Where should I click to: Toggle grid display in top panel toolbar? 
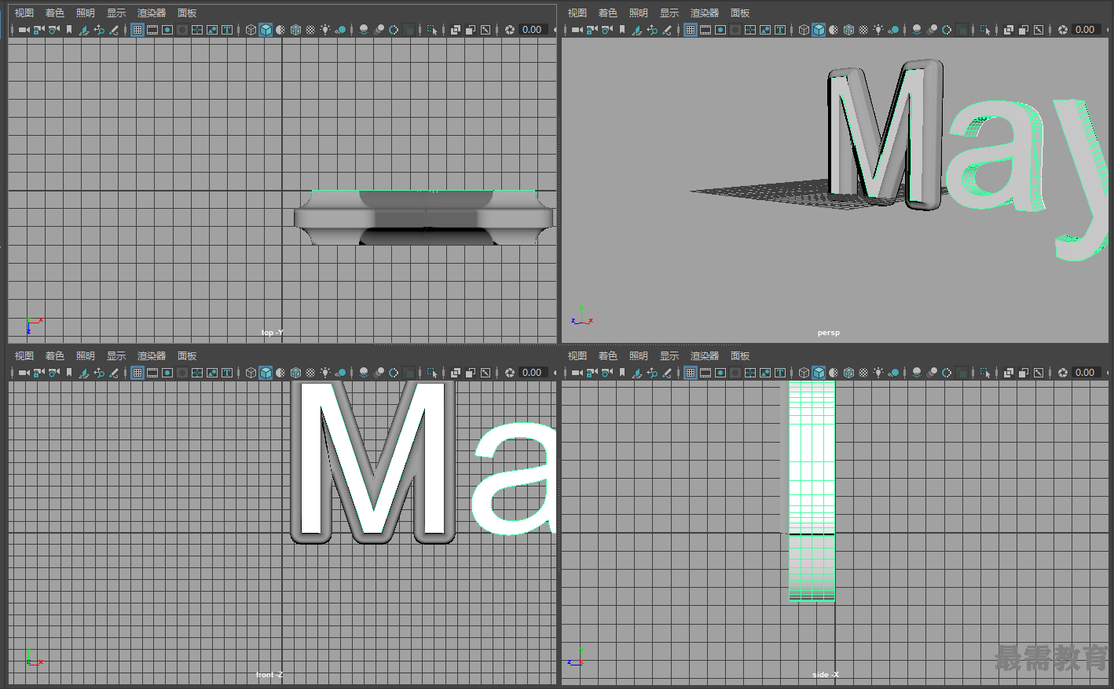tap(137, 30)
